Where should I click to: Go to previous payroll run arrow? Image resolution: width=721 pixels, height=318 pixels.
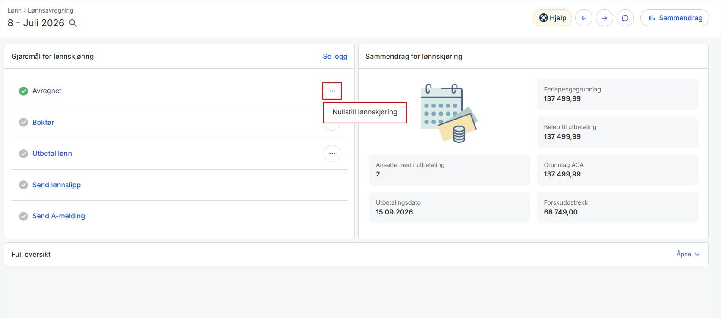pos(583,18)
